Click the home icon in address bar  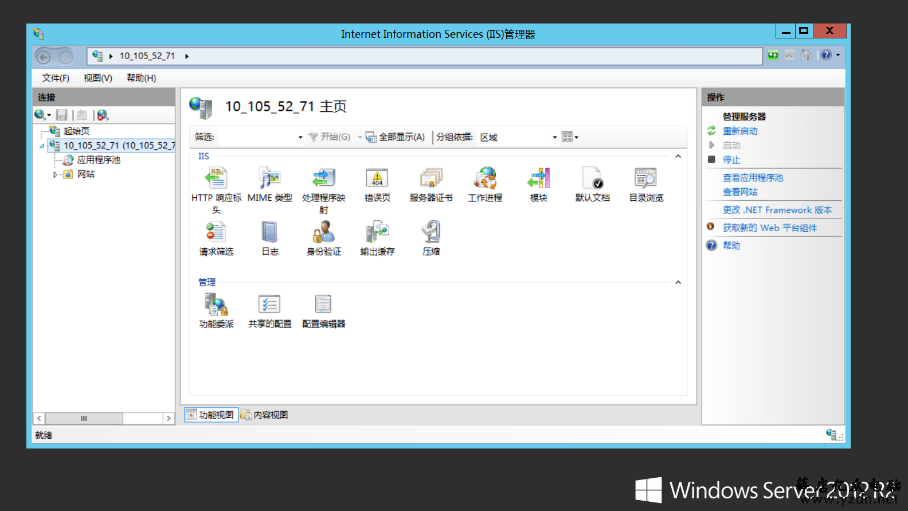(x=806, y=55)
